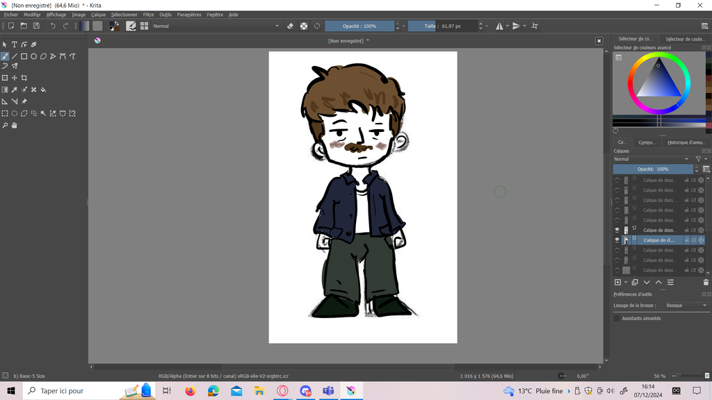
Task: Move layer down with the down arrow
Action: 647,282
